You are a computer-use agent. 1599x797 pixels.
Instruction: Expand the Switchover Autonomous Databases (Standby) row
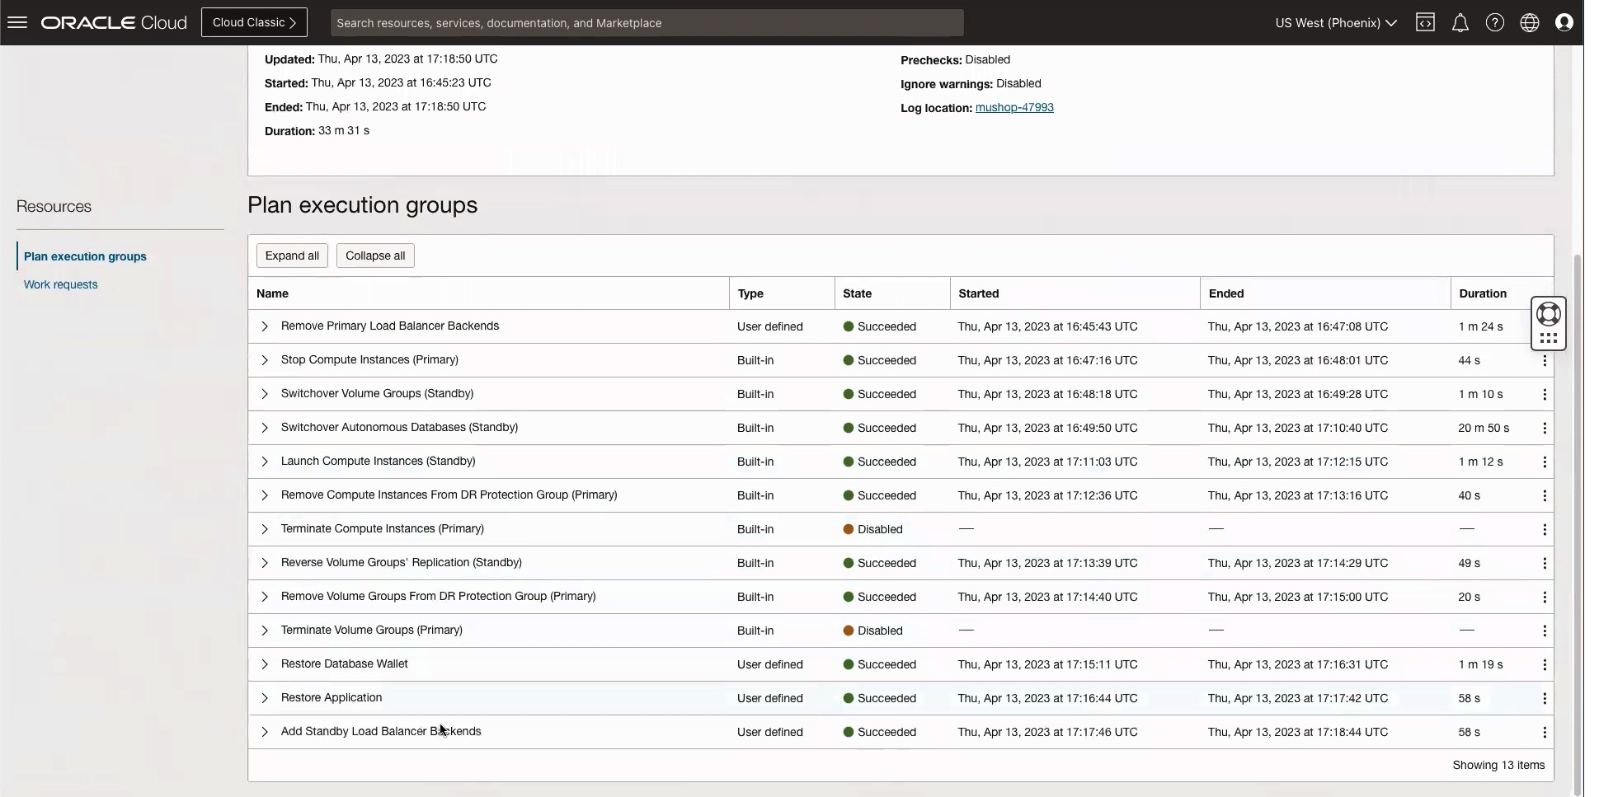(x=265, y=428)
